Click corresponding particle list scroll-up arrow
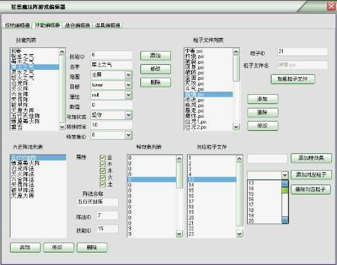This screenshot has width=337, height=265. [240, 158]
